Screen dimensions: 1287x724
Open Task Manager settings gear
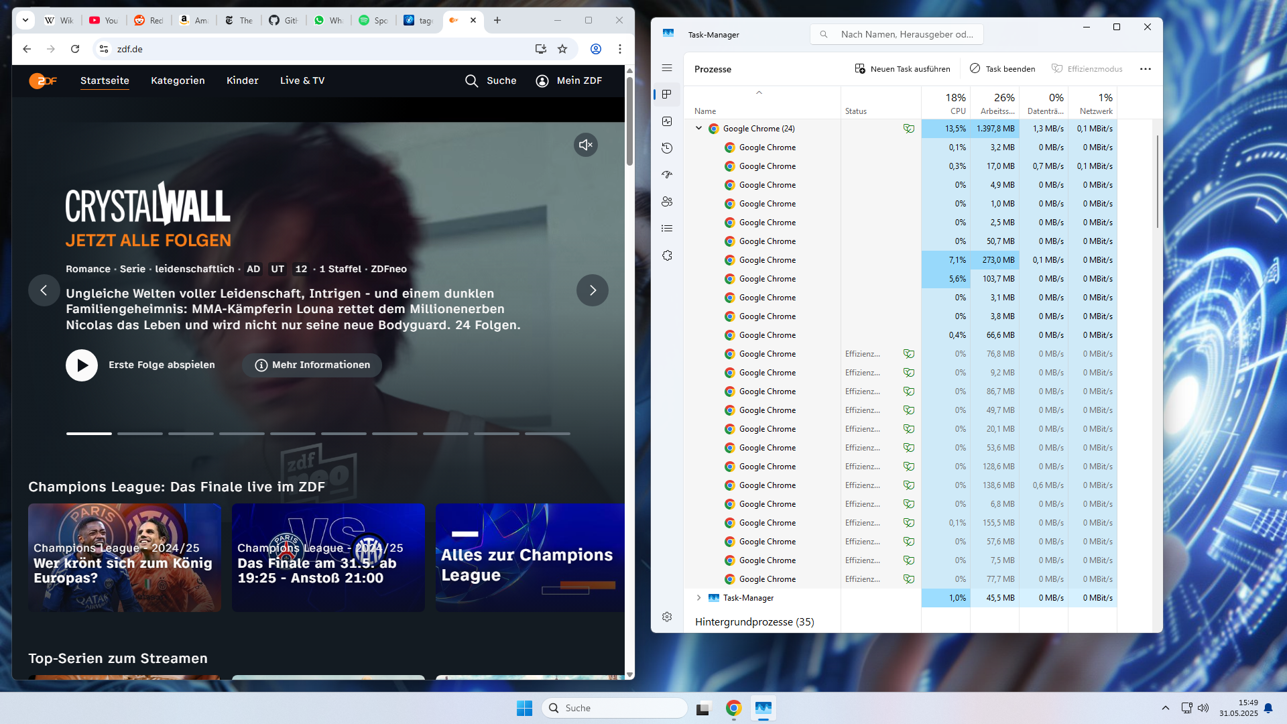(x=667, y=617)
